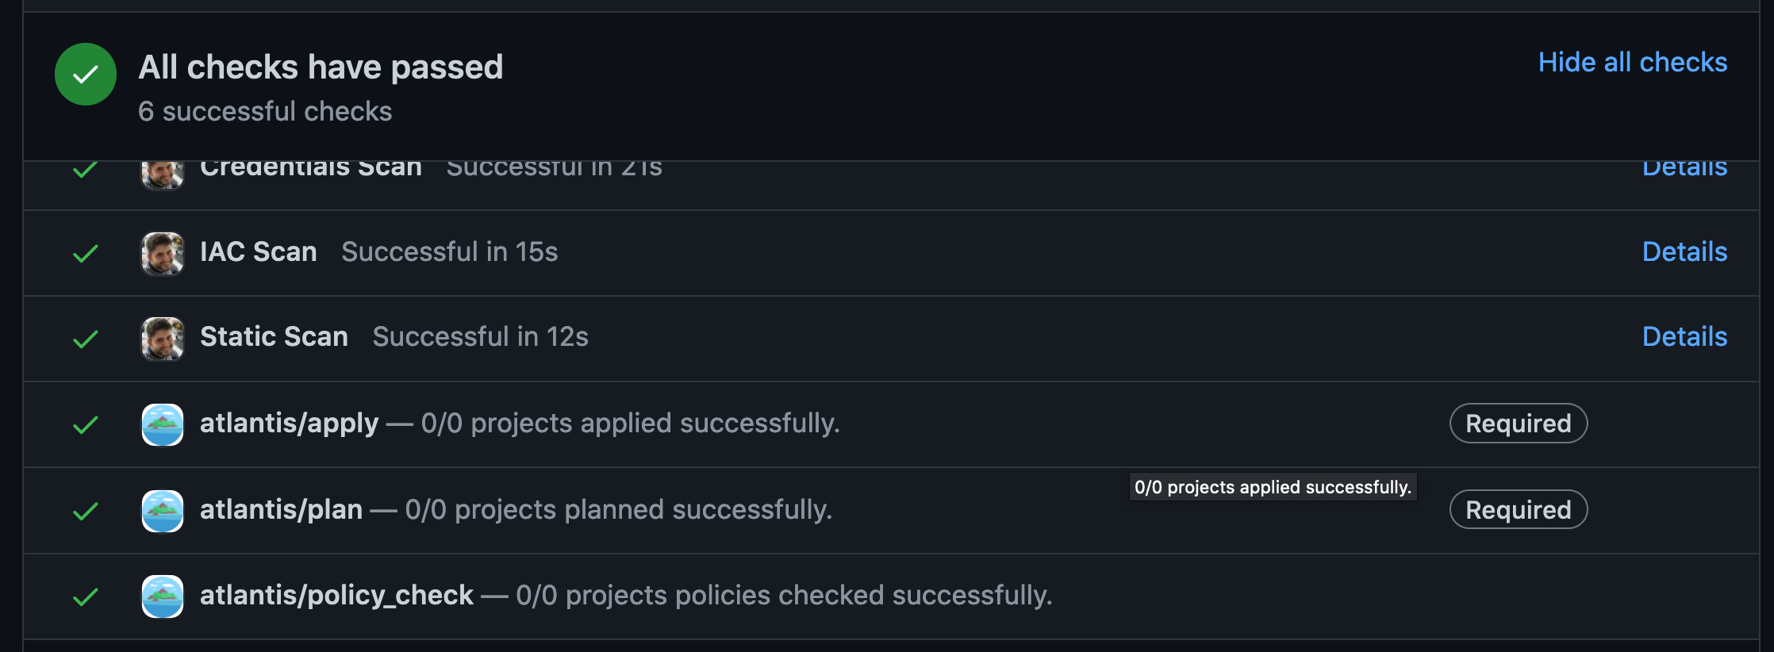The width and height of the screenshot is (1774, 652).
Task: Click the All checks have passed heading
Action: [x=321, y=67]
